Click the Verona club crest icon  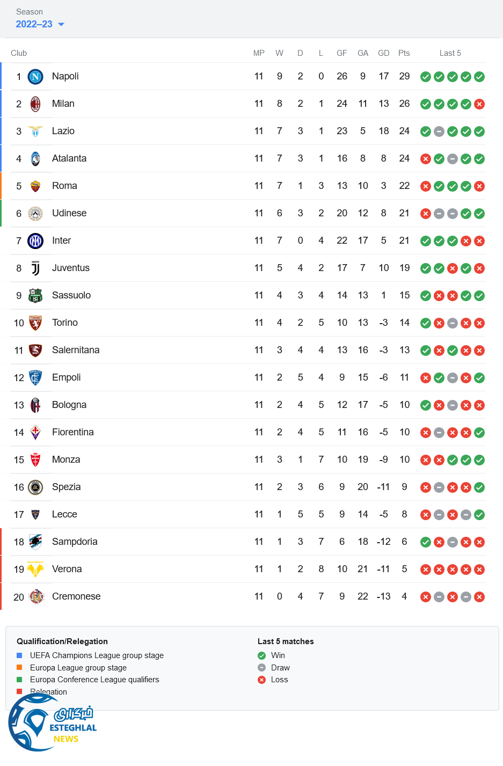[x=35, y=570]
